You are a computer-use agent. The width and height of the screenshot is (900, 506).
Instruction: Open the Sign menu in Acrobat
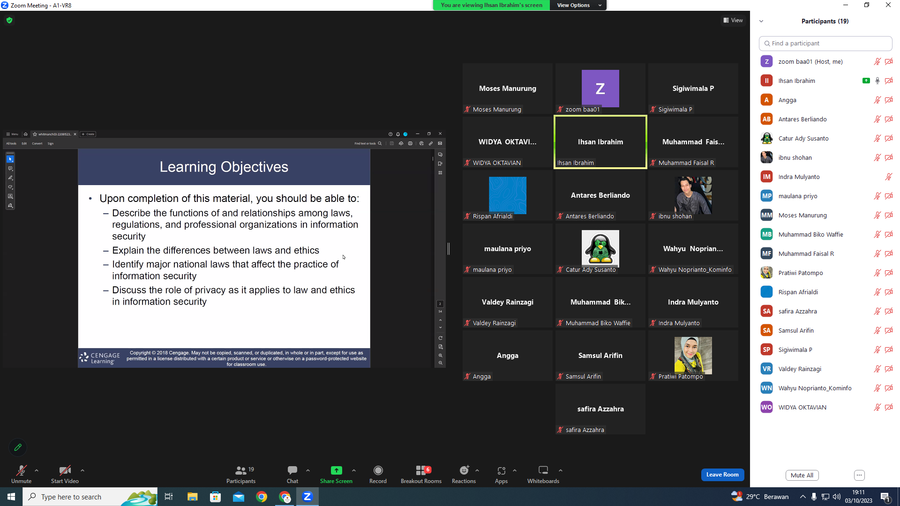tap(51, 144)
